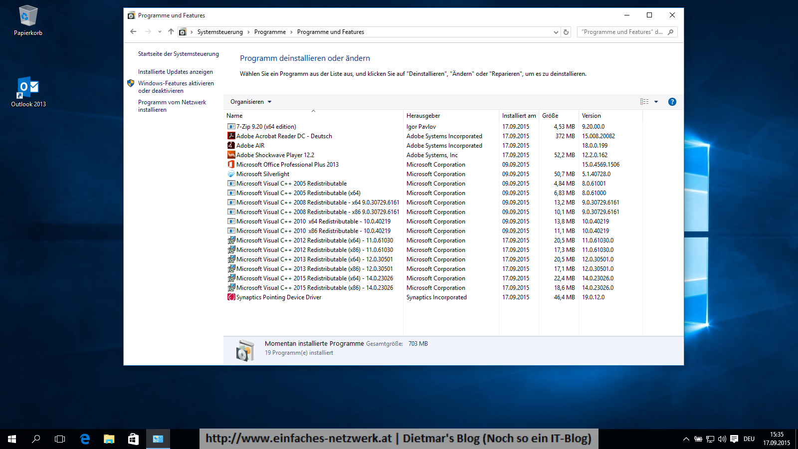
Task: Click Systemsteuerung in the breadcrumb
Action: click(220, 32)
